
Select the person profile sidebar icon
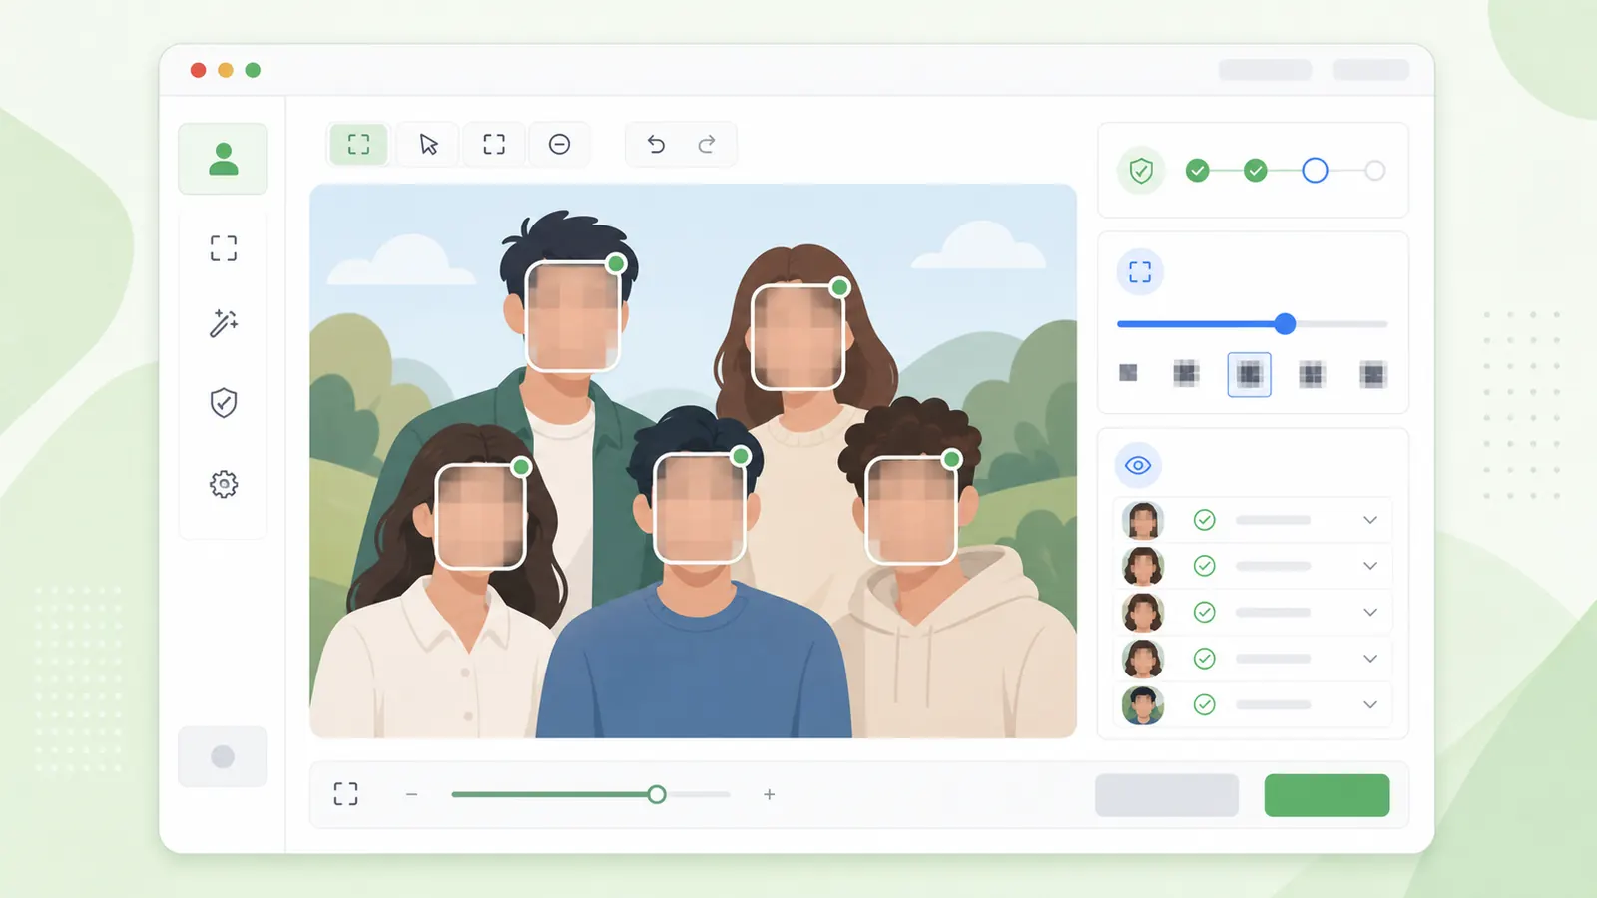click(x=223, y=159)
